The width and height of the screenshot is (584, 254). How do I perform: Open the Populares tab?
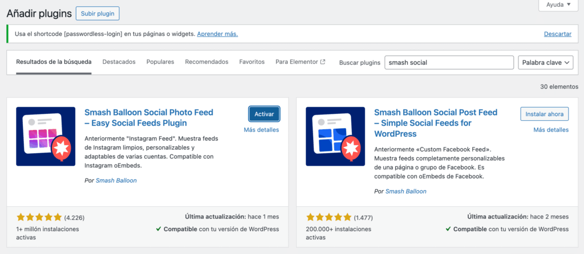160,62
